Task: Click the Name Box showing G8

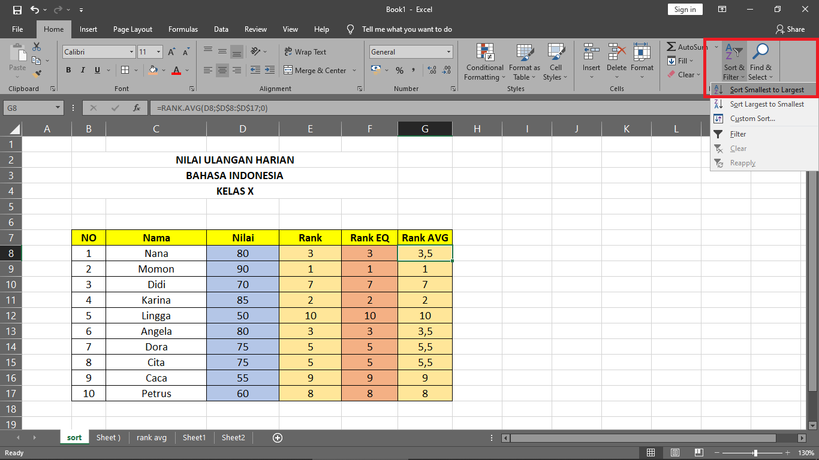Action: (x=33, y=108)
